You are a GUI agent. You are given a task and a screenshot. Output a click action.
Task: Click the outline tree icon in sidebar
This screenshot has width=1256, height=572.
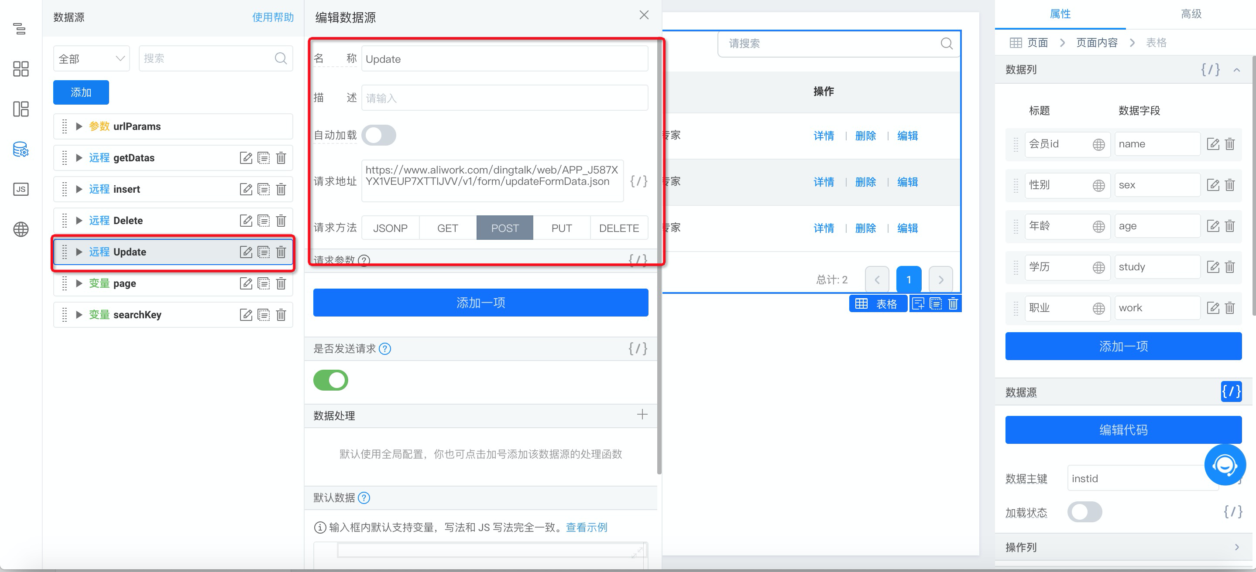(21, 28)
